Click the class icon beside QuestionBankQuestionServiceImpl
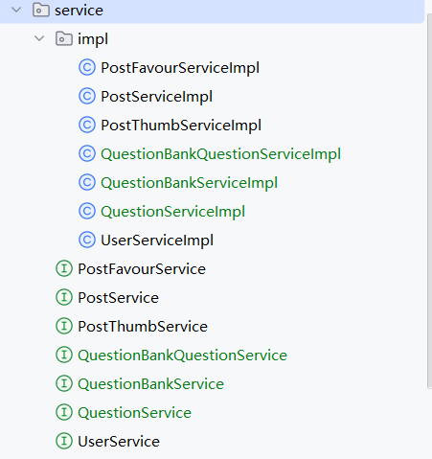The width and height of the screenshot is (432, 459). point(87,153)
